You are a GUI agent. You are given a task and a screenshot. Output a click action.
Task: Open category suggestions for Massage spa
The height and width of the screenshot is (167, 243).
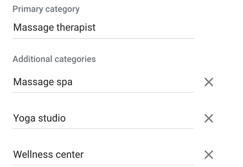click(103, 82)
